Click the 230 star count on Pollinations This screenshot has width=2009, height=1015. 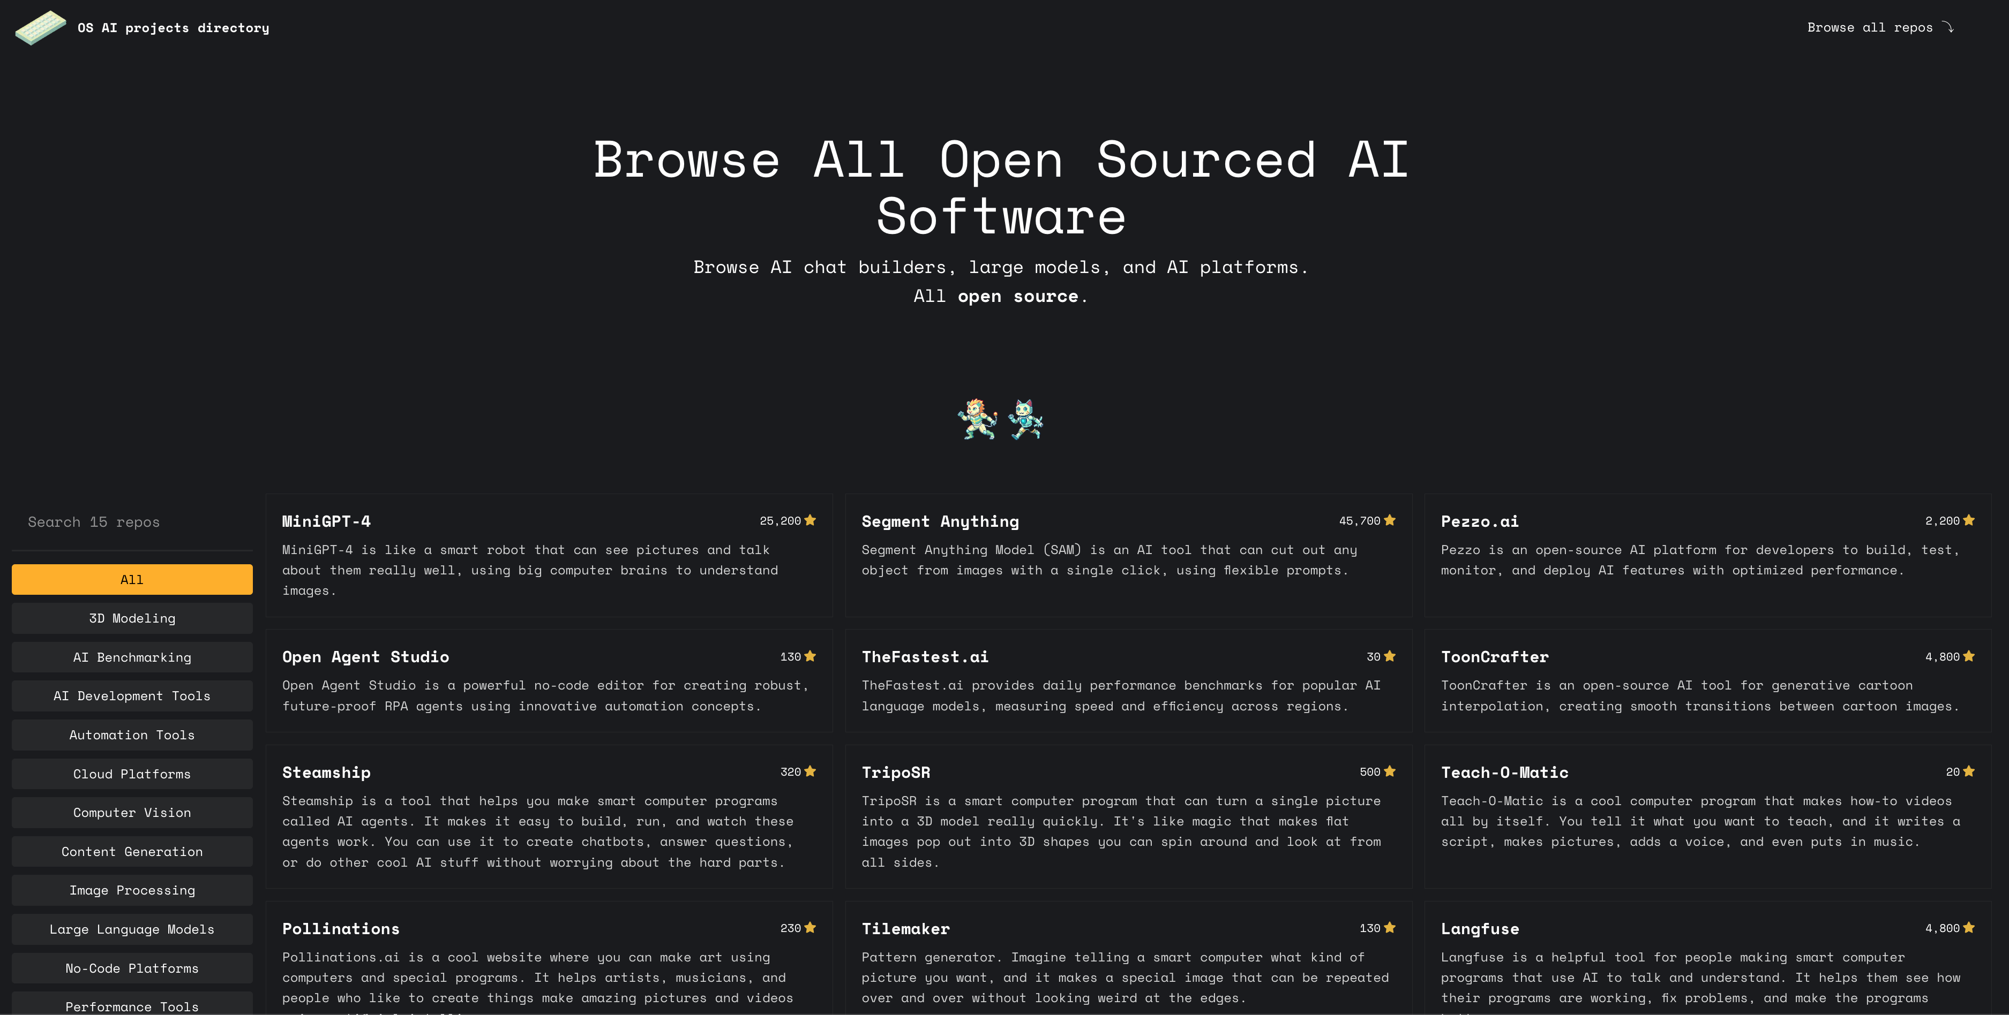(x=790, y=928)
